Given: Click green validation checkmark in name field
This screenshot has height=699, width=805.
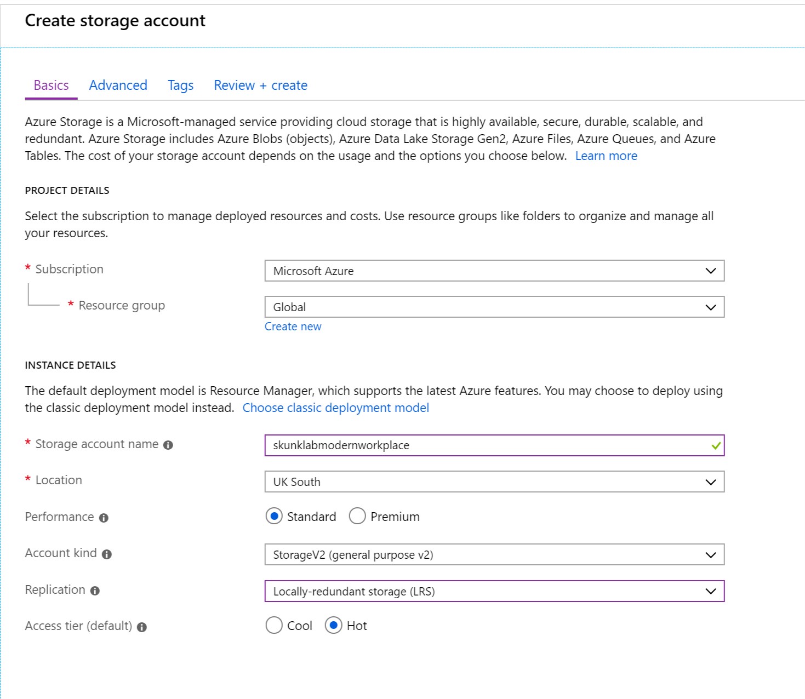Looking at the screenshot, I should (x=715, y=446).
